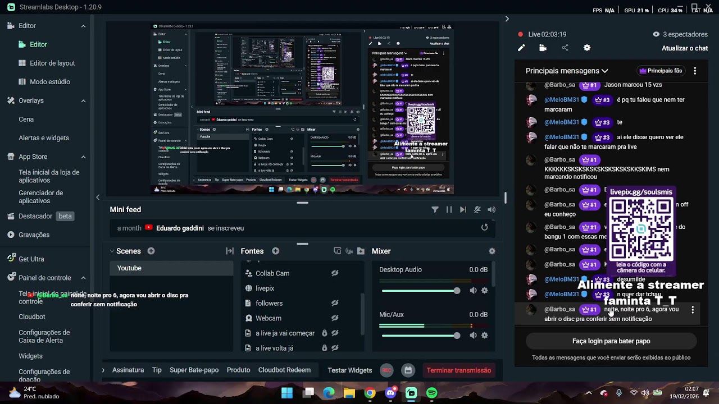The image size is (719, 404).
Task: Mute Mini feed alert volume
Action: click(x=492, y=209)
